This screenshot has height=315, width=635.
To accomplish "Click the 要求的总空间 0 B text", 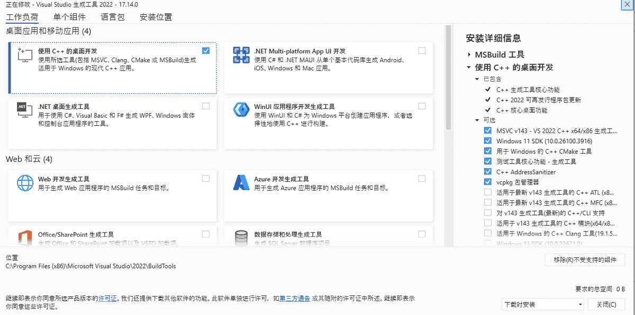I will 600,289.
